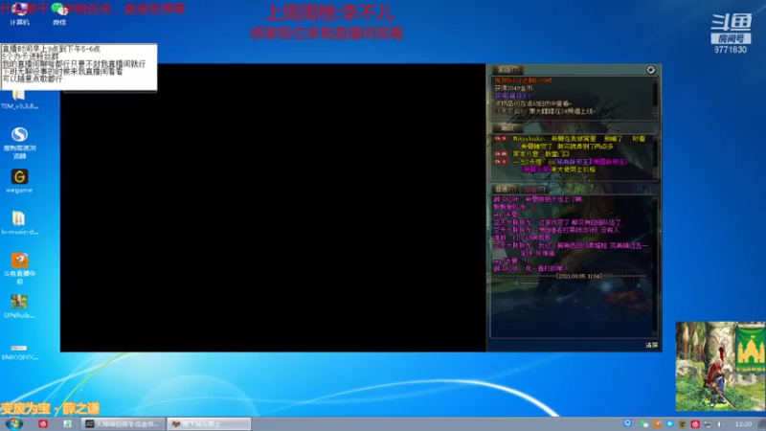Click the general chat panel scrollbar
This screenshot has height=431, width=766.
[656, 266]
